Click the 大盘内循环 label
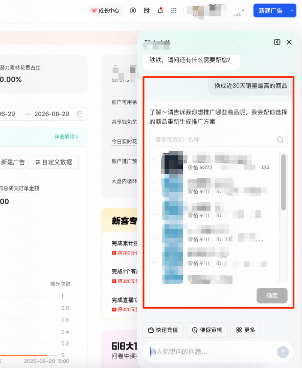This screenshot has height=368, width=302. point(124,181)
